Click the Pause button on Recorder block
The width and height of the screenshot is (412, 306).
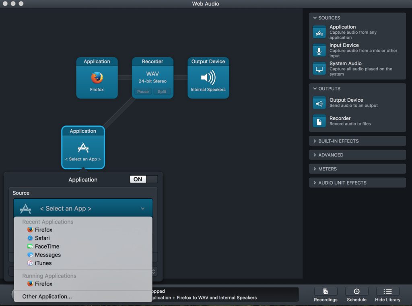click(x=143, y=91)
